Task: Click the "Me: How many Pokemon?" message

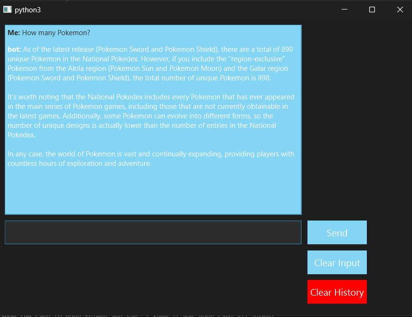Action: click(49, 33)
